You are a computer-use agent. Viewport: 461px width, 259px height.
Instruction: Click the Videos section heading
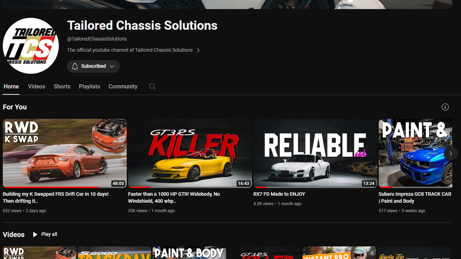point(14,235)
